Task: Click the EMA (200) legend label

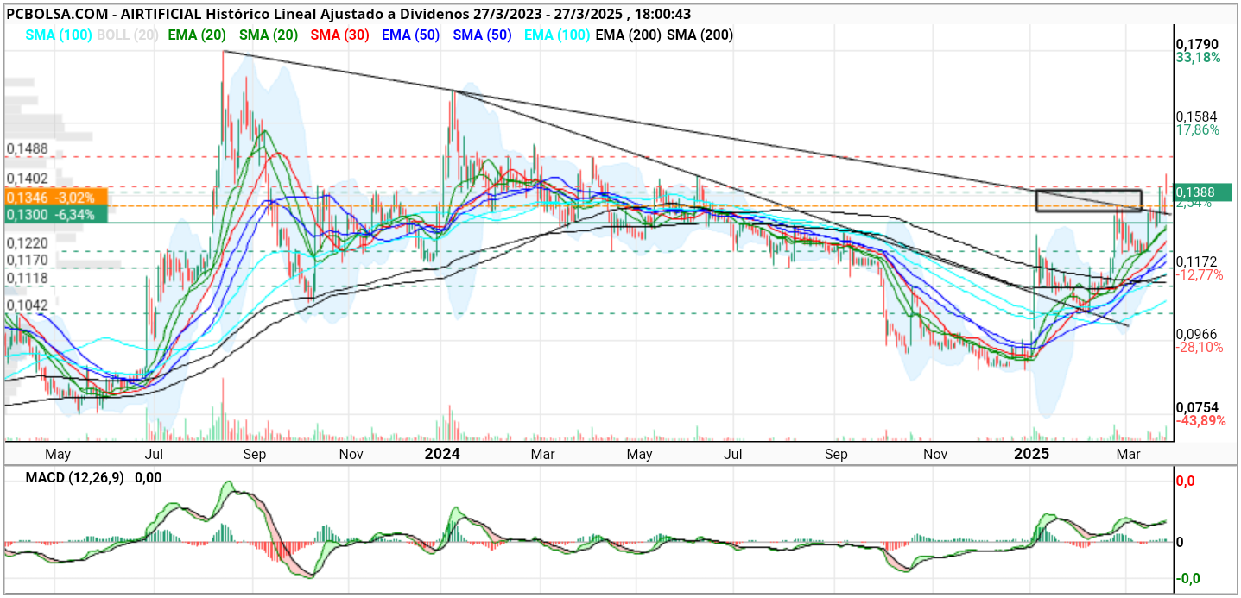Action: click(x=630, y=35)
